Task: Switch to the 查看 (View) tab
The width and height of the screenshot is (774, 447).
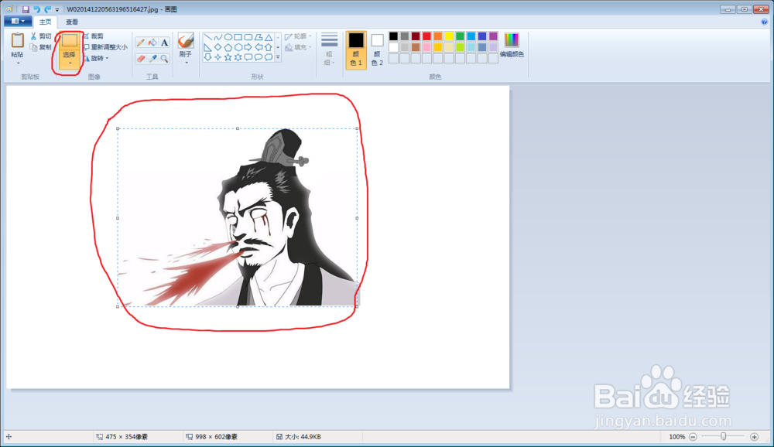Action: tap(72, 22)
